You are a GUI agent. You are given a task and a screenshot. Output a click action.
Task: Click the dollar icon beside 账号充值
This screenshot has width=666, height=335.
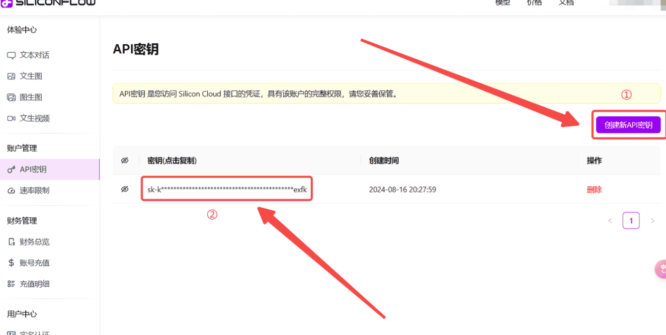tap(11, 263)
